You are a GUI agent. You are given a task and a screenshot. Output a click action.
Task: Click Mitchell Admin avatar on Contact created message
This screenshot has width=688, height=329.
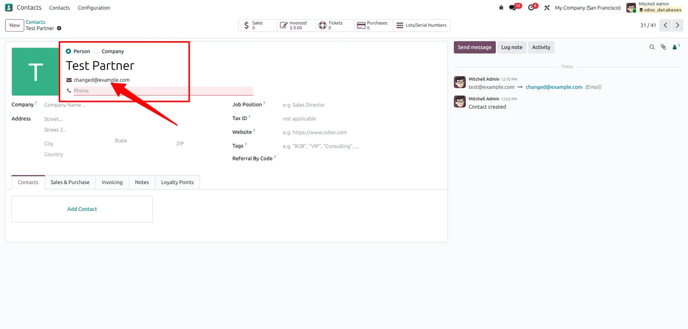460,101
